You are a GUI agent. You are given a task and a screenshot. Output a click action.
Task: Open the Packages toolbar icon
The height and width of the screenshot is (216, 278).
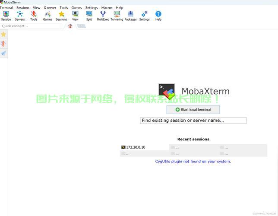point(130,16)
